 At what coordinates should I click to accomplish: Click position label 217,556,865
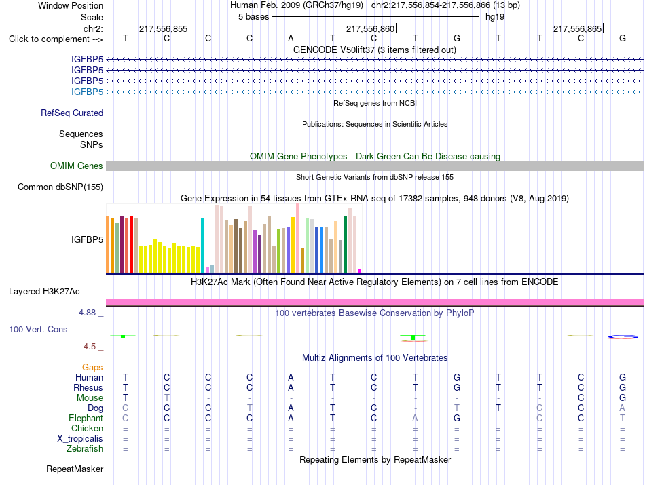577,28
